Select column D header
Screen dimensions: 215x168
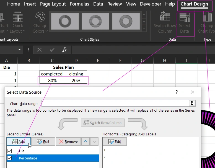click(x=76, y=61)
